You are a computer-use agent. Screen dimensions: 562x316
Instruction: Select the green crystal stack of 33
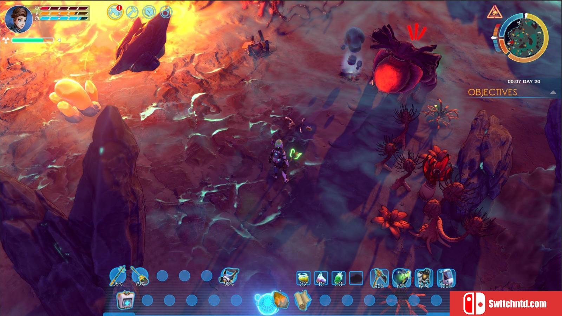(339, 278)
